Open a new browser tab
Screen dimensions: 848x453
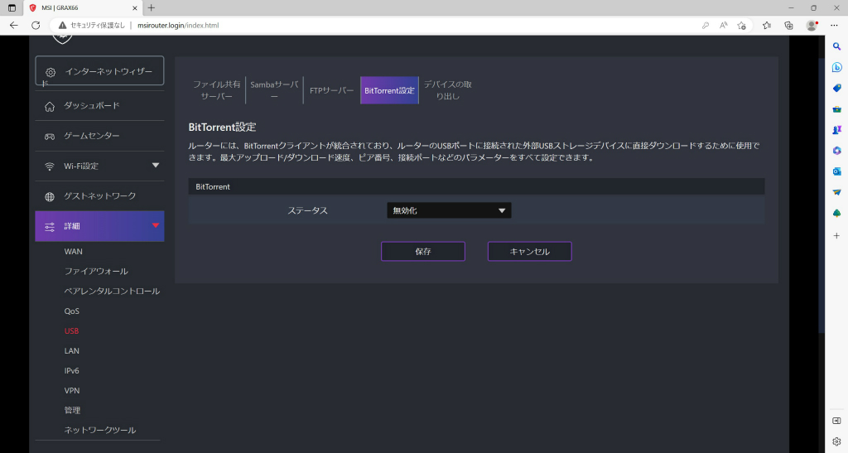coord(152,7)
